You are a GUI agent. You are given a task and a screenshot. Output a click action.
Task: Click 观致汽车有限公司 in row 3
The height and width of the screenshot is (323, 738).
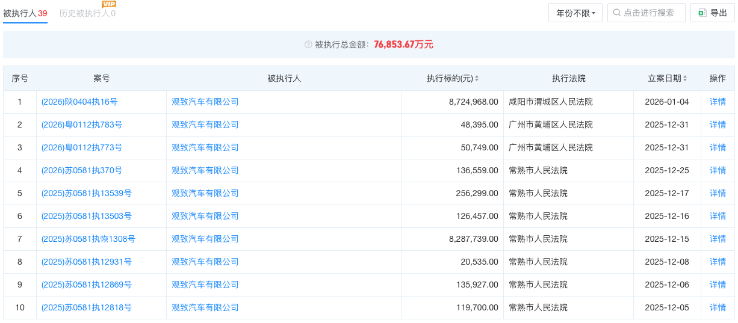[x=205, y=148]
